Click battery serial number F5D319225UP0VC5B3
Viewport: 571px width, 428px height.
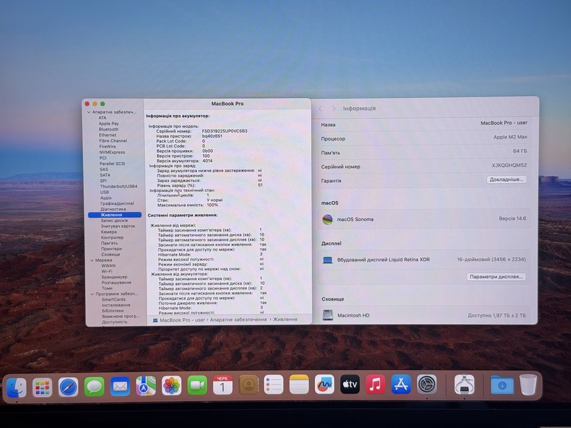click(x=224, y=131)
